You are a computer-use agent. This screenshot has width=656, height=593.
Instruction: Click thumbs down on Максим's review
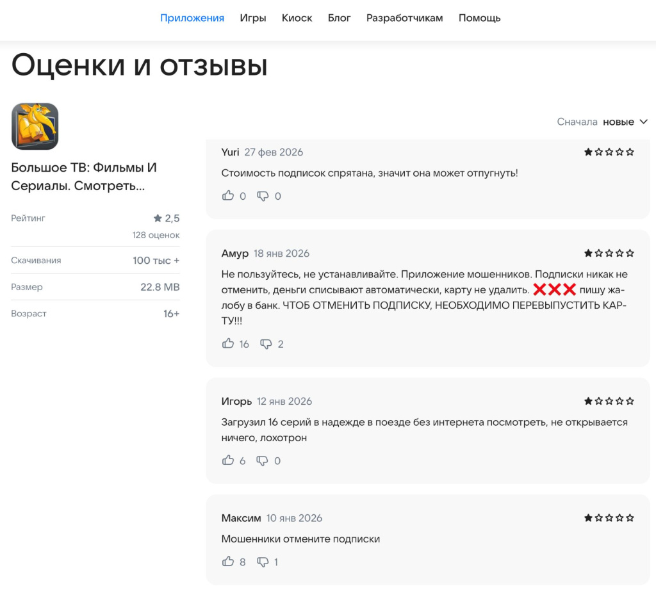261,562
